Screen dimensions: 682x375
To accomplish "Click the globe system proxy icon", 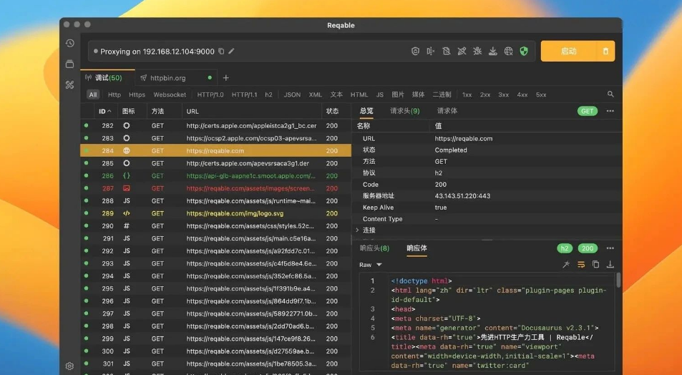I will pos(508,52).
